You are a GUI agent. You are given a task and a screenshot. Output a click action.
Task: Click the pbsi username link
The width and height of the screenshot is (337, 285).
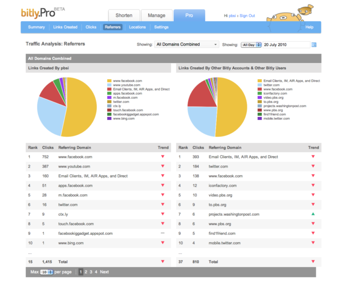(232, 16)
